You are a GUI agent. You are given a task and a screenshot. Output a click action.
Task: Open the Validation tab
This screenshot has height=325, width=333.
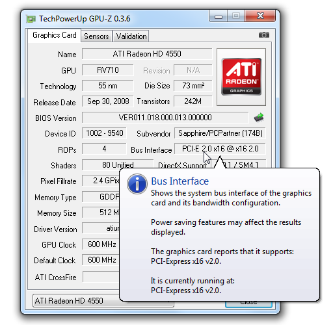131,36
